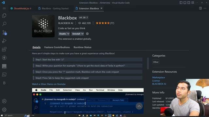This screenshot has height=117, width=209.
Task: Click the JSON file activity bar icon
Action: coord(4,66)
